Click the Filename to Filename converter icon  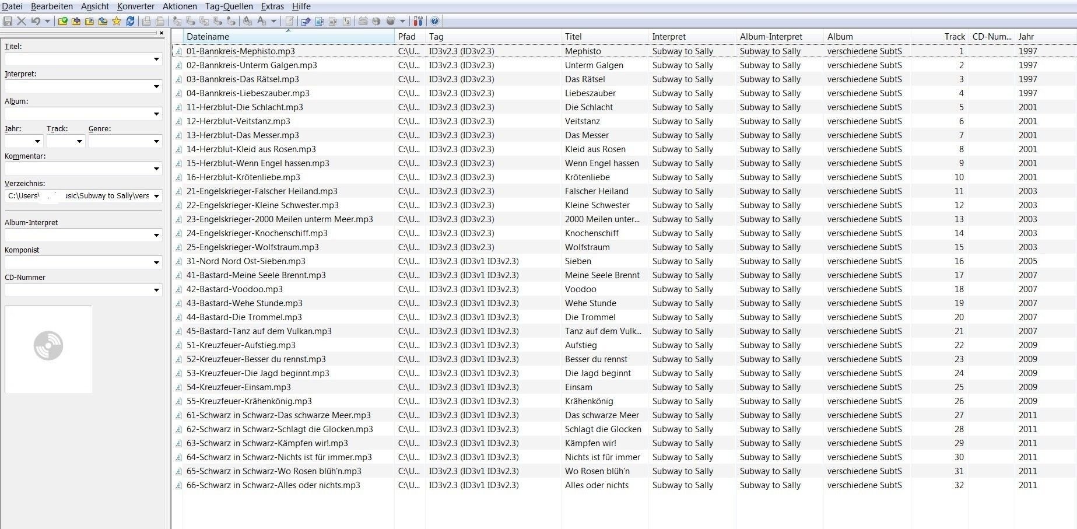coord(204,21)
